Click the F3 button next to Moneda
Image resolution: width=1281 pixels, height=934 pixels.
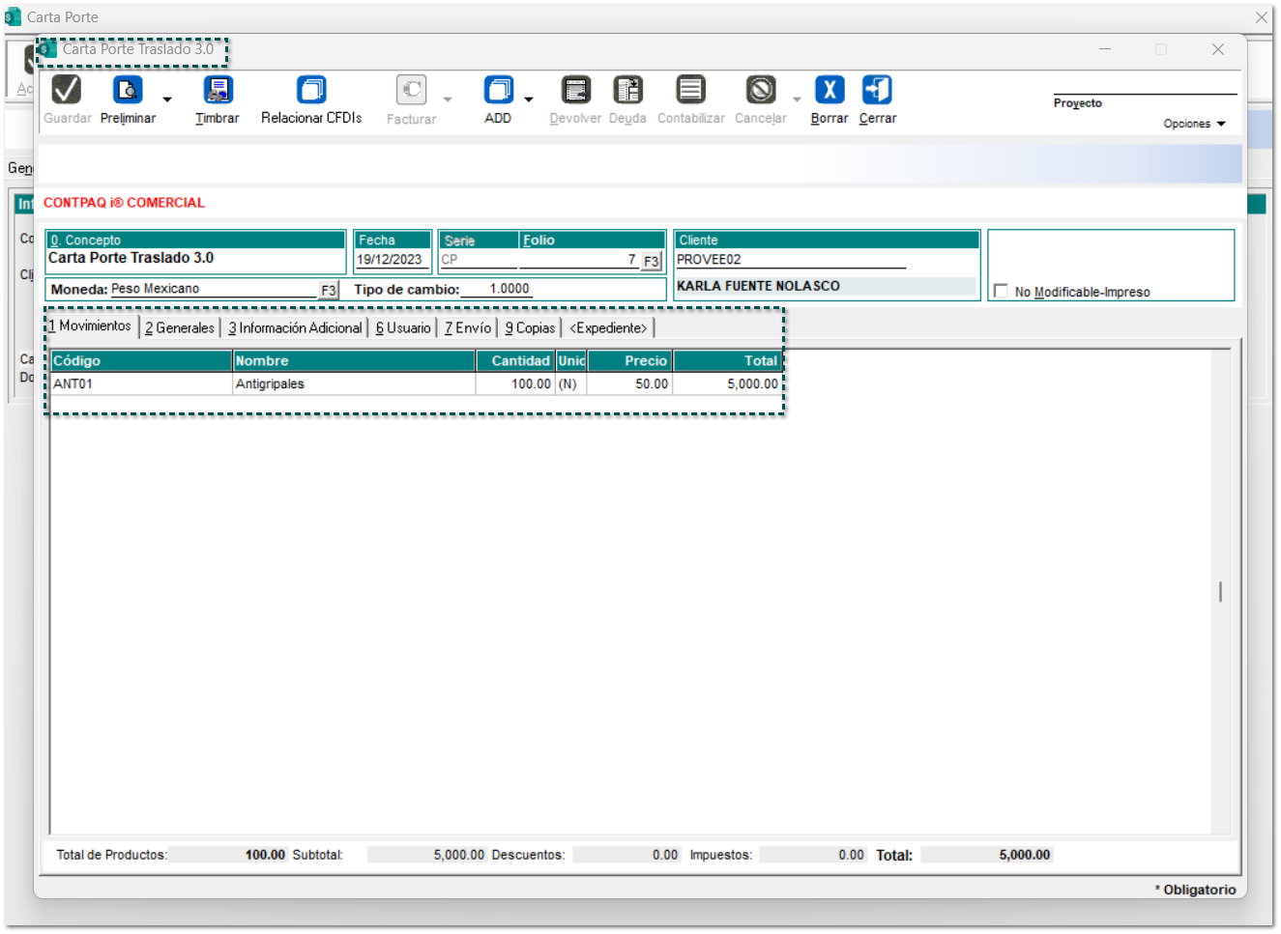point(329,290)
